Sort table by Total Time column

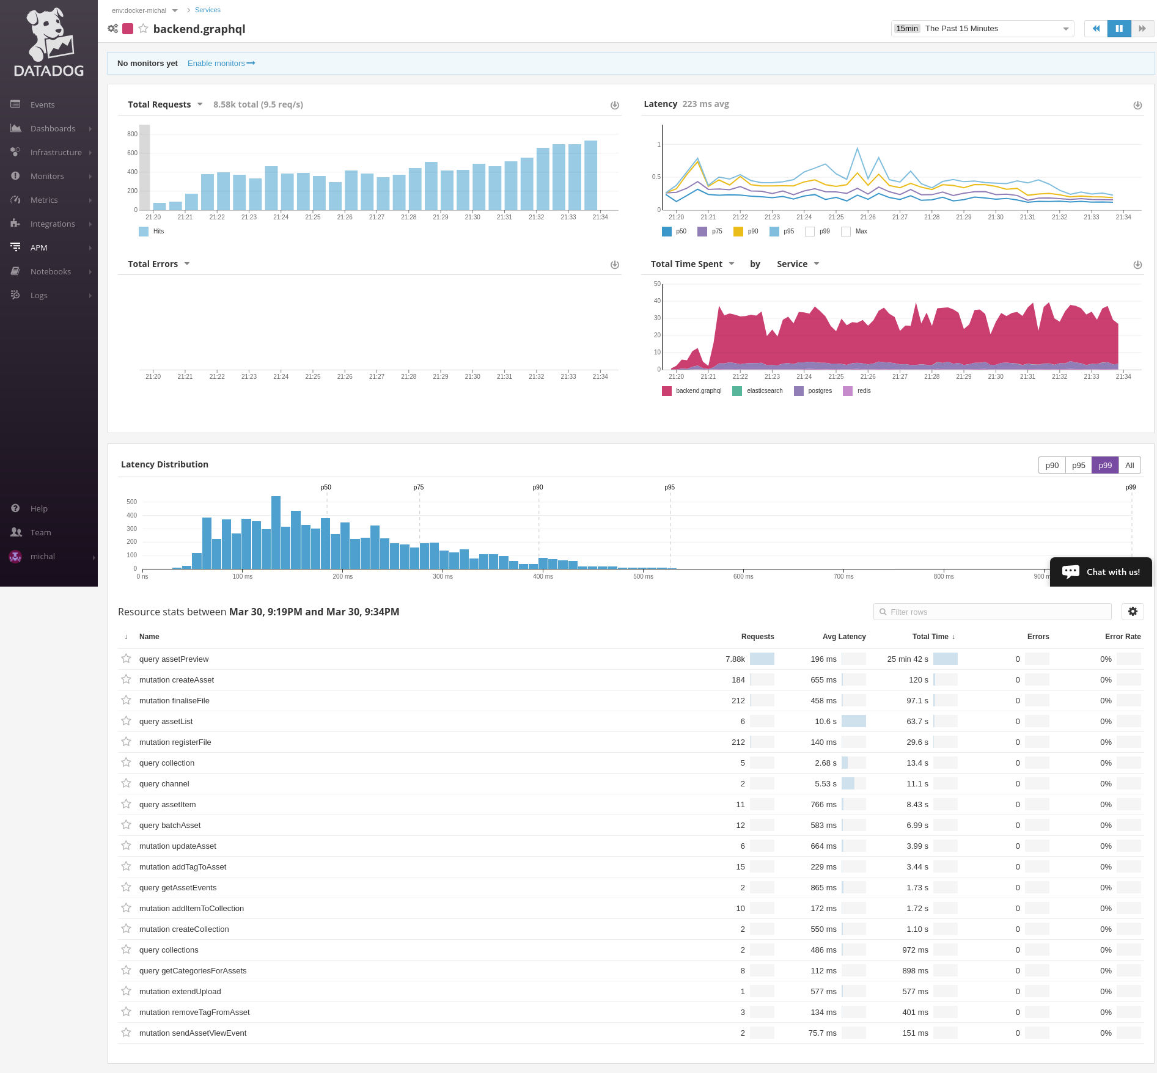[x=933, y=637]
